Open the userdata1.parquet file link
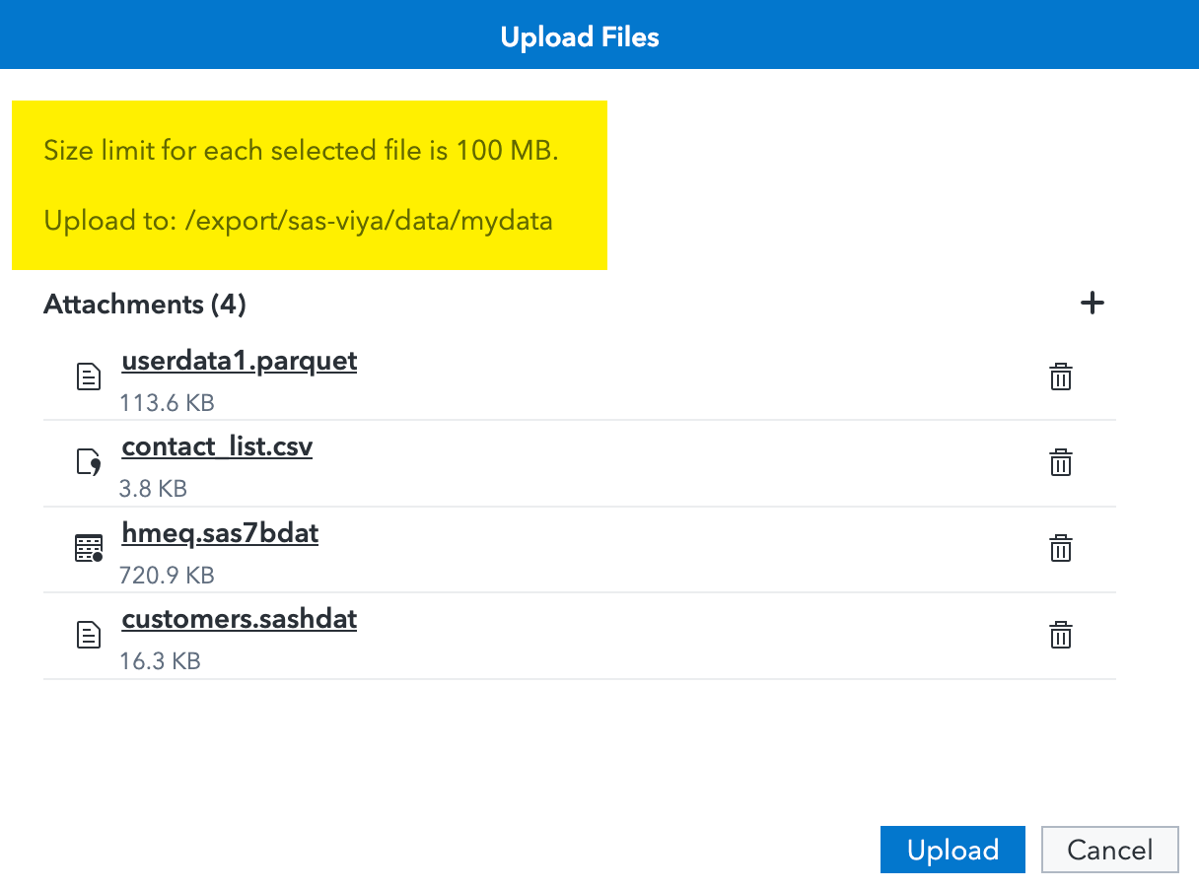 239,361
